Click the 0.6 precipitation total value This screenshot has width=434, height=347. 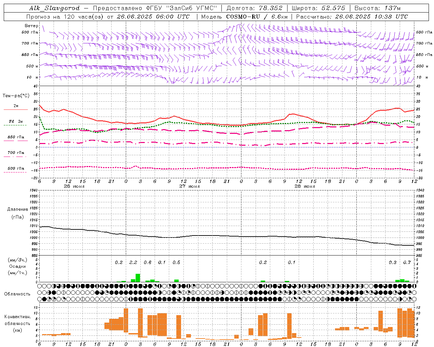coord(147,263)
